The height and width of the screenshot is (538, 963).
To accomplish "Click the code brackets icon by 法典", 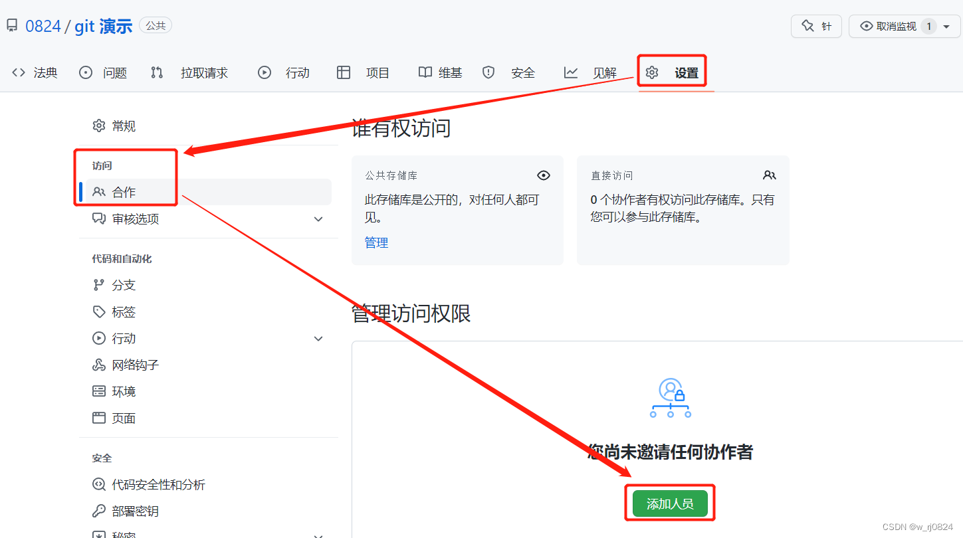I will coord(19,72).
